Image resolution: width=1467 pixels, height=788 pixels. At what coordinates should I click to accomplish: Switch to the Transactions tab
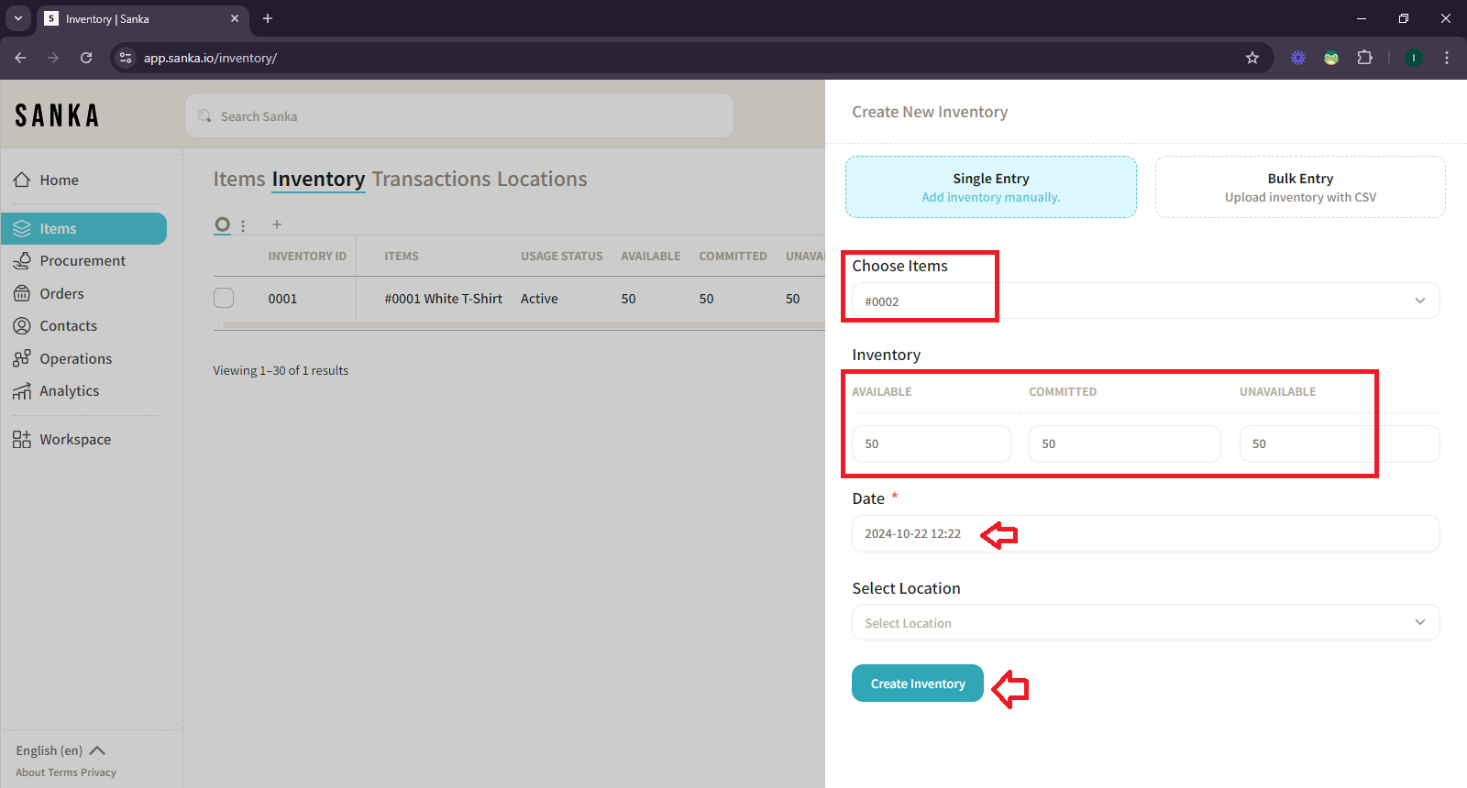431,179
